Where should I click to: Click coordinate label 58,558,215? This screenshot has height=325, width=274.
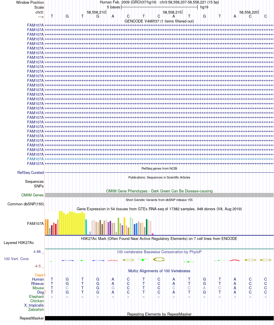(172, 12)
